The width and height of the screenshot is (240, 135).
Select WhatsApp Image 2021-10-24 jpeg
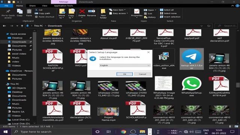(x=164, y=88)
